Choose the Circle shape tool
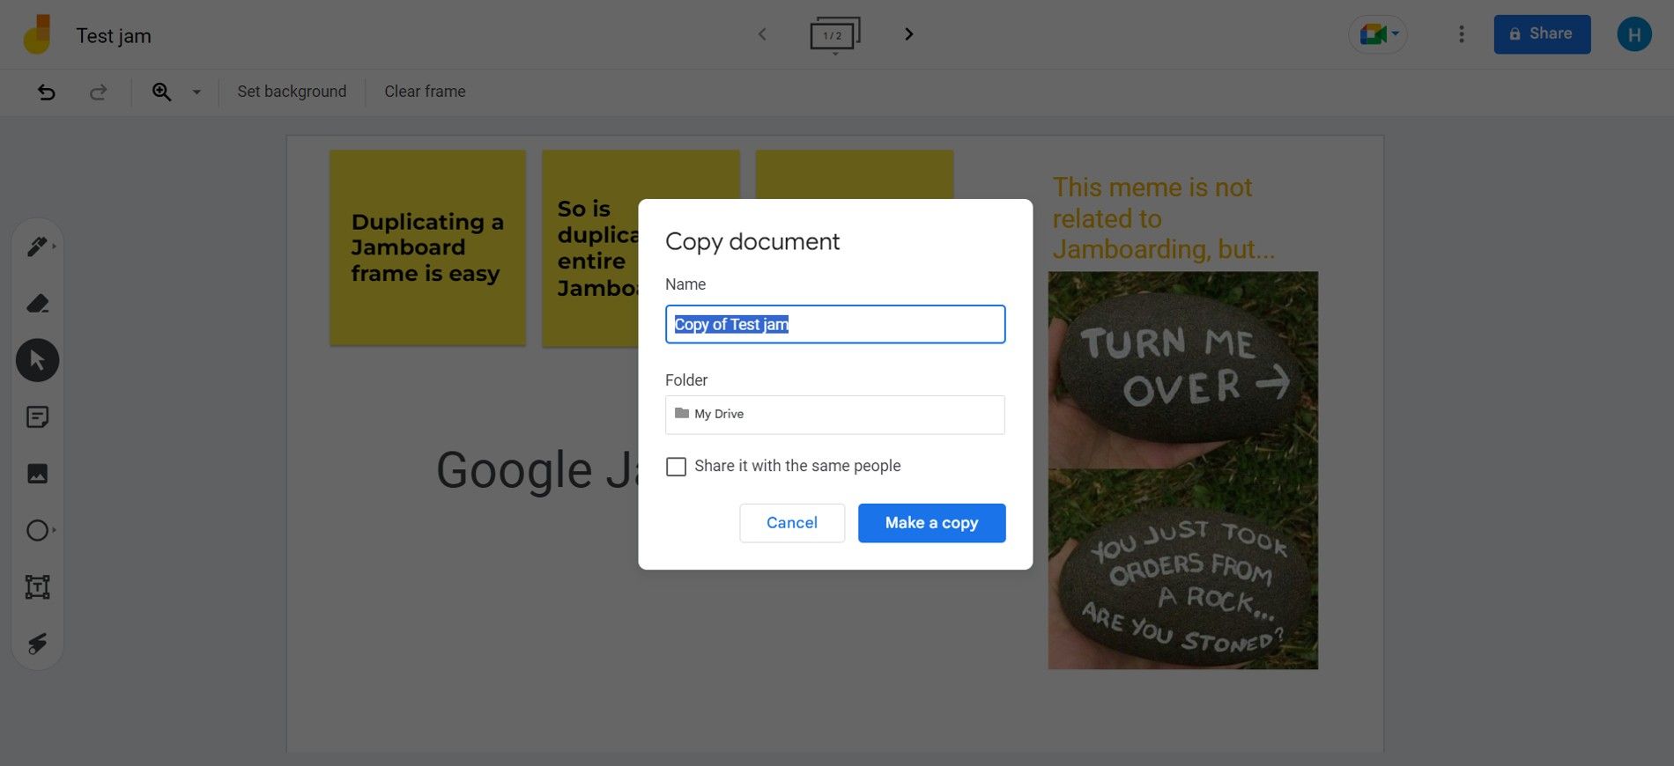Viewport: 1674px width, 766px height. click(x=37, y=530)
